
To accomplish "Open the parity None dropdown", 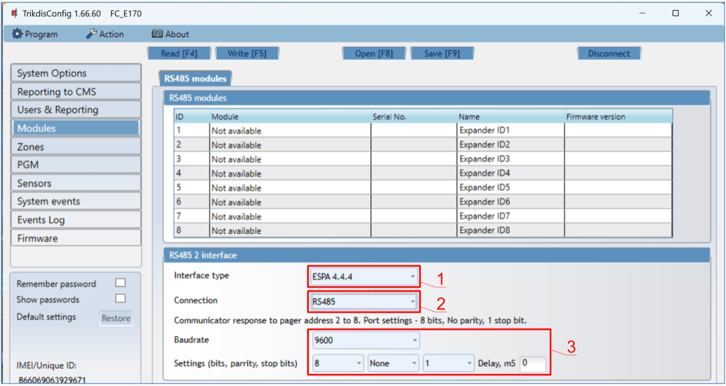I will pos(393,364).
